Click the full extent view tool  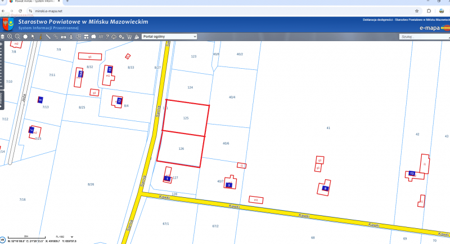[25, 37]
